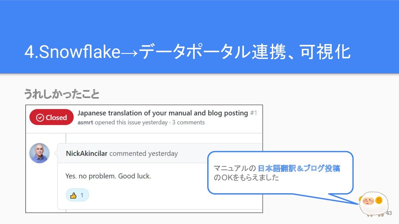Click the うれしかったこと subheading
Viewport: 399px width, 224px height.
(x=62, y=94)
